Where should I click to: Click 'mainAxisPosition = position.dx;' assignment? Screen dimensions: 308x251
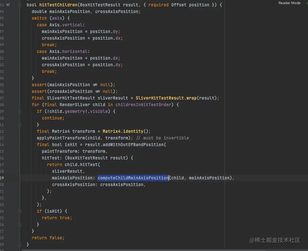coord(81,58)
